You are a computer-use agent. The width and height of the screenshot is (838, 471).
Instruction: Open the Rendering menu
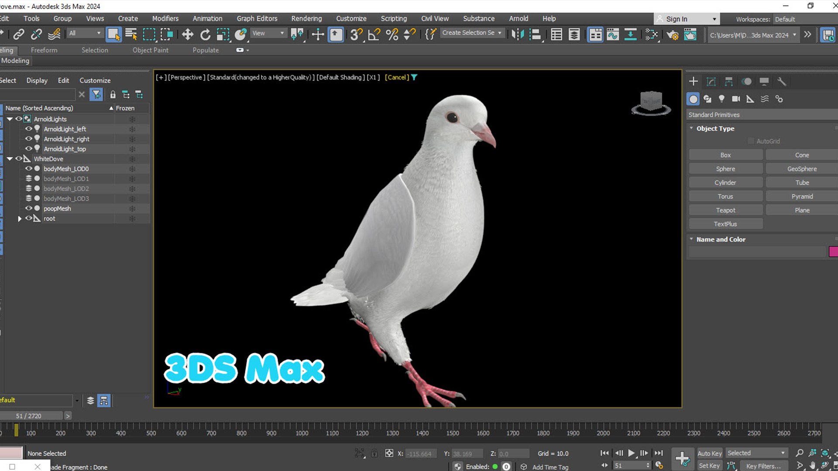[306, 18]
